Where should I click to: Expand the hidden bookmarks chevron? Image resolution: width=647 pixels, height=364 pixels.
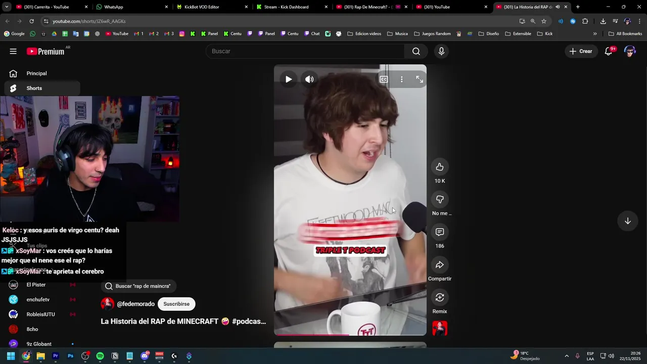(x=595, y=34)
